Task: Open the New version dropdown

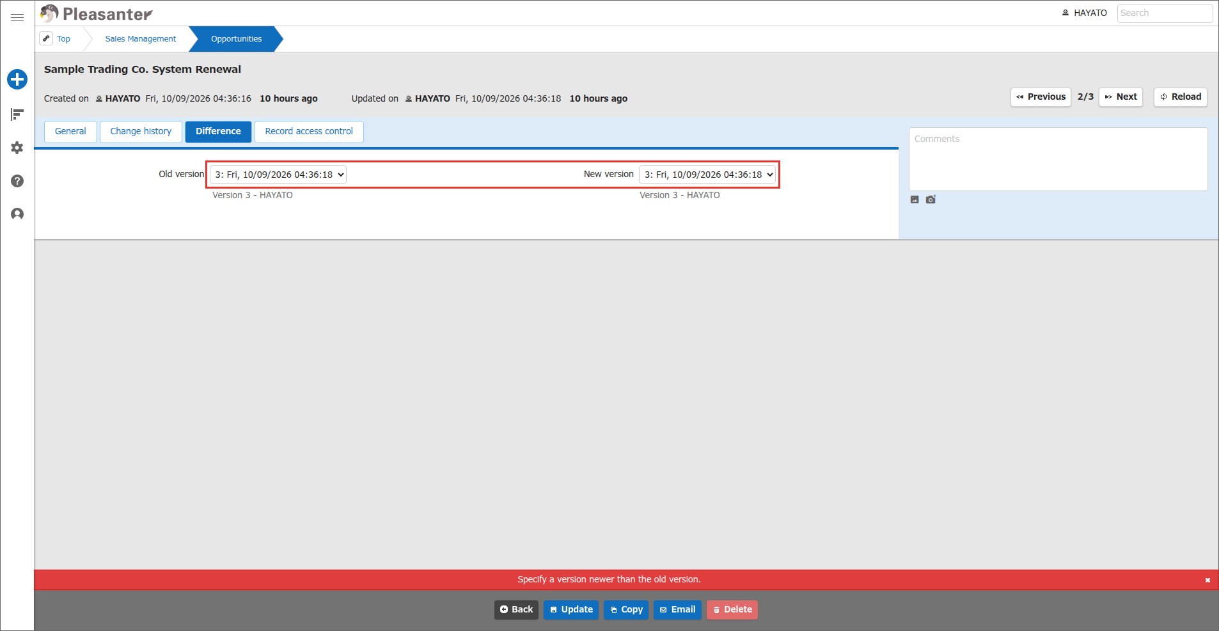Action: point(707,175)
